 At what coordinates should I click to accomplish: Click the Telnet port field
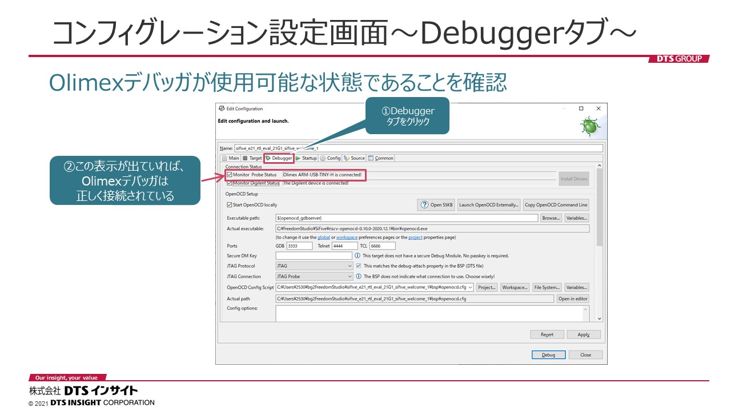pyautogui.click(x=344, y=246)
